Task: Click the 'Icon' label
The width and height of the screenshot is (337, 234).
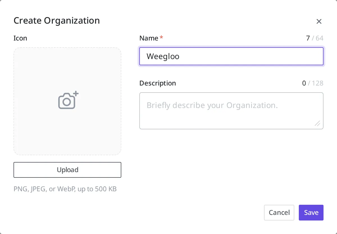Action: 20,38
